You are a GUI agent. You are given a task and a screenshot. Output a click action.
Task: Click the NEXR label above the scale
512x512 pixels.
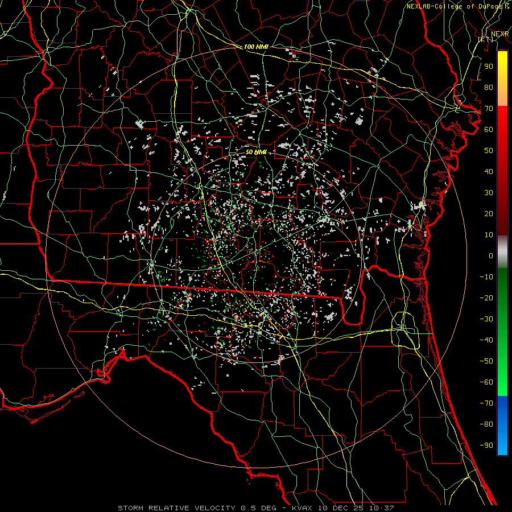coord(500,34)
